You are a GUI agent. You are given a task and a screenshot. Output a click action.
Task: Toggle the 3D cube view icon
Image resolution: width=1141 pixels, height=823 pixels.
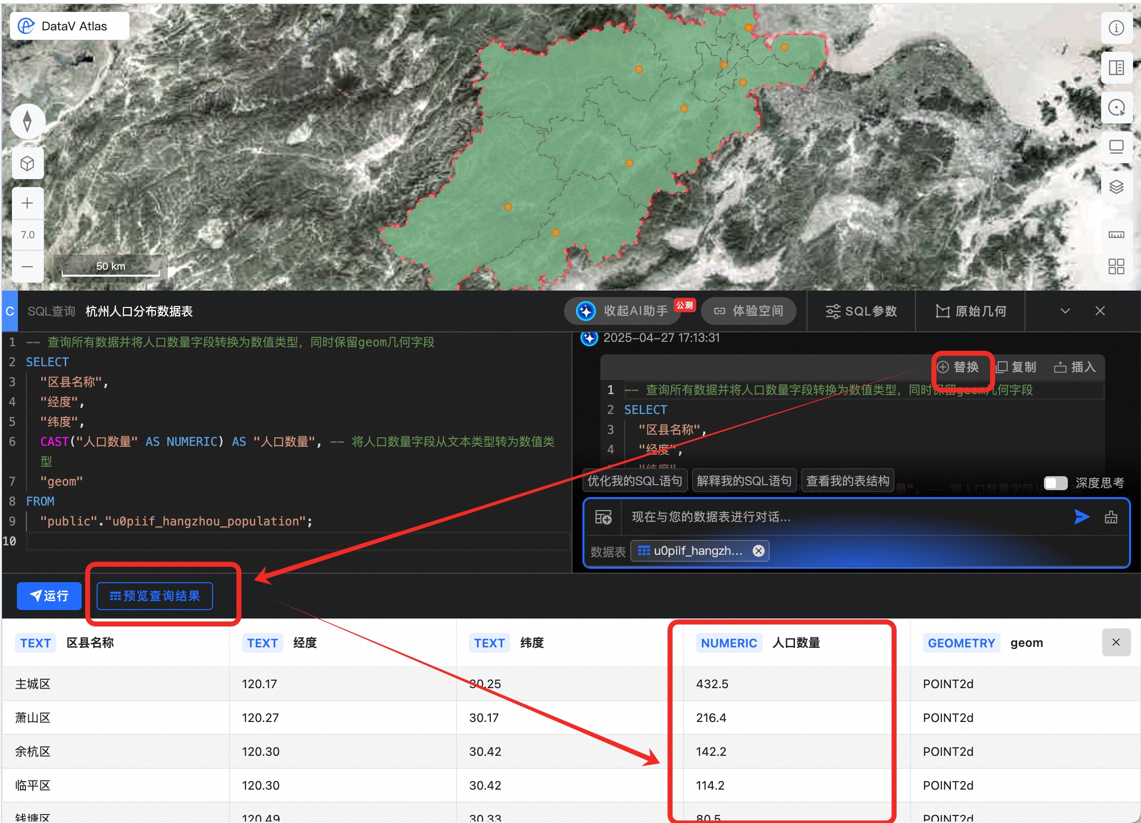pos(27,163)
